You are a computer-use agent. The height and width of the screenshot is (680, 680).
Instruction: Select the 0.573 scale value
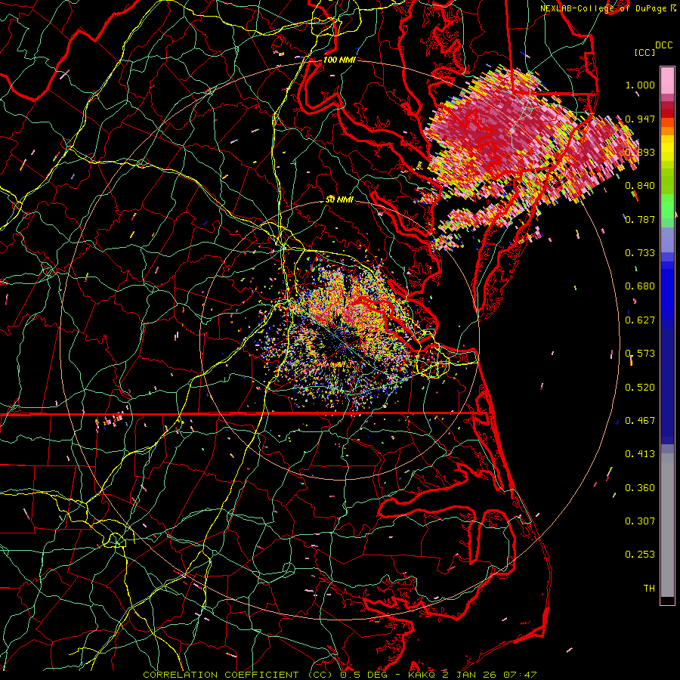coord(640,354)
